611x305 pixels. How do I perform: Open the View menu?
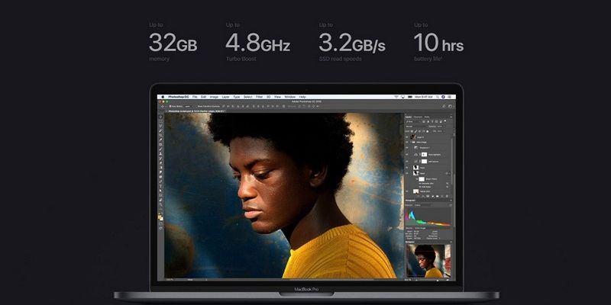click(277, 97)
